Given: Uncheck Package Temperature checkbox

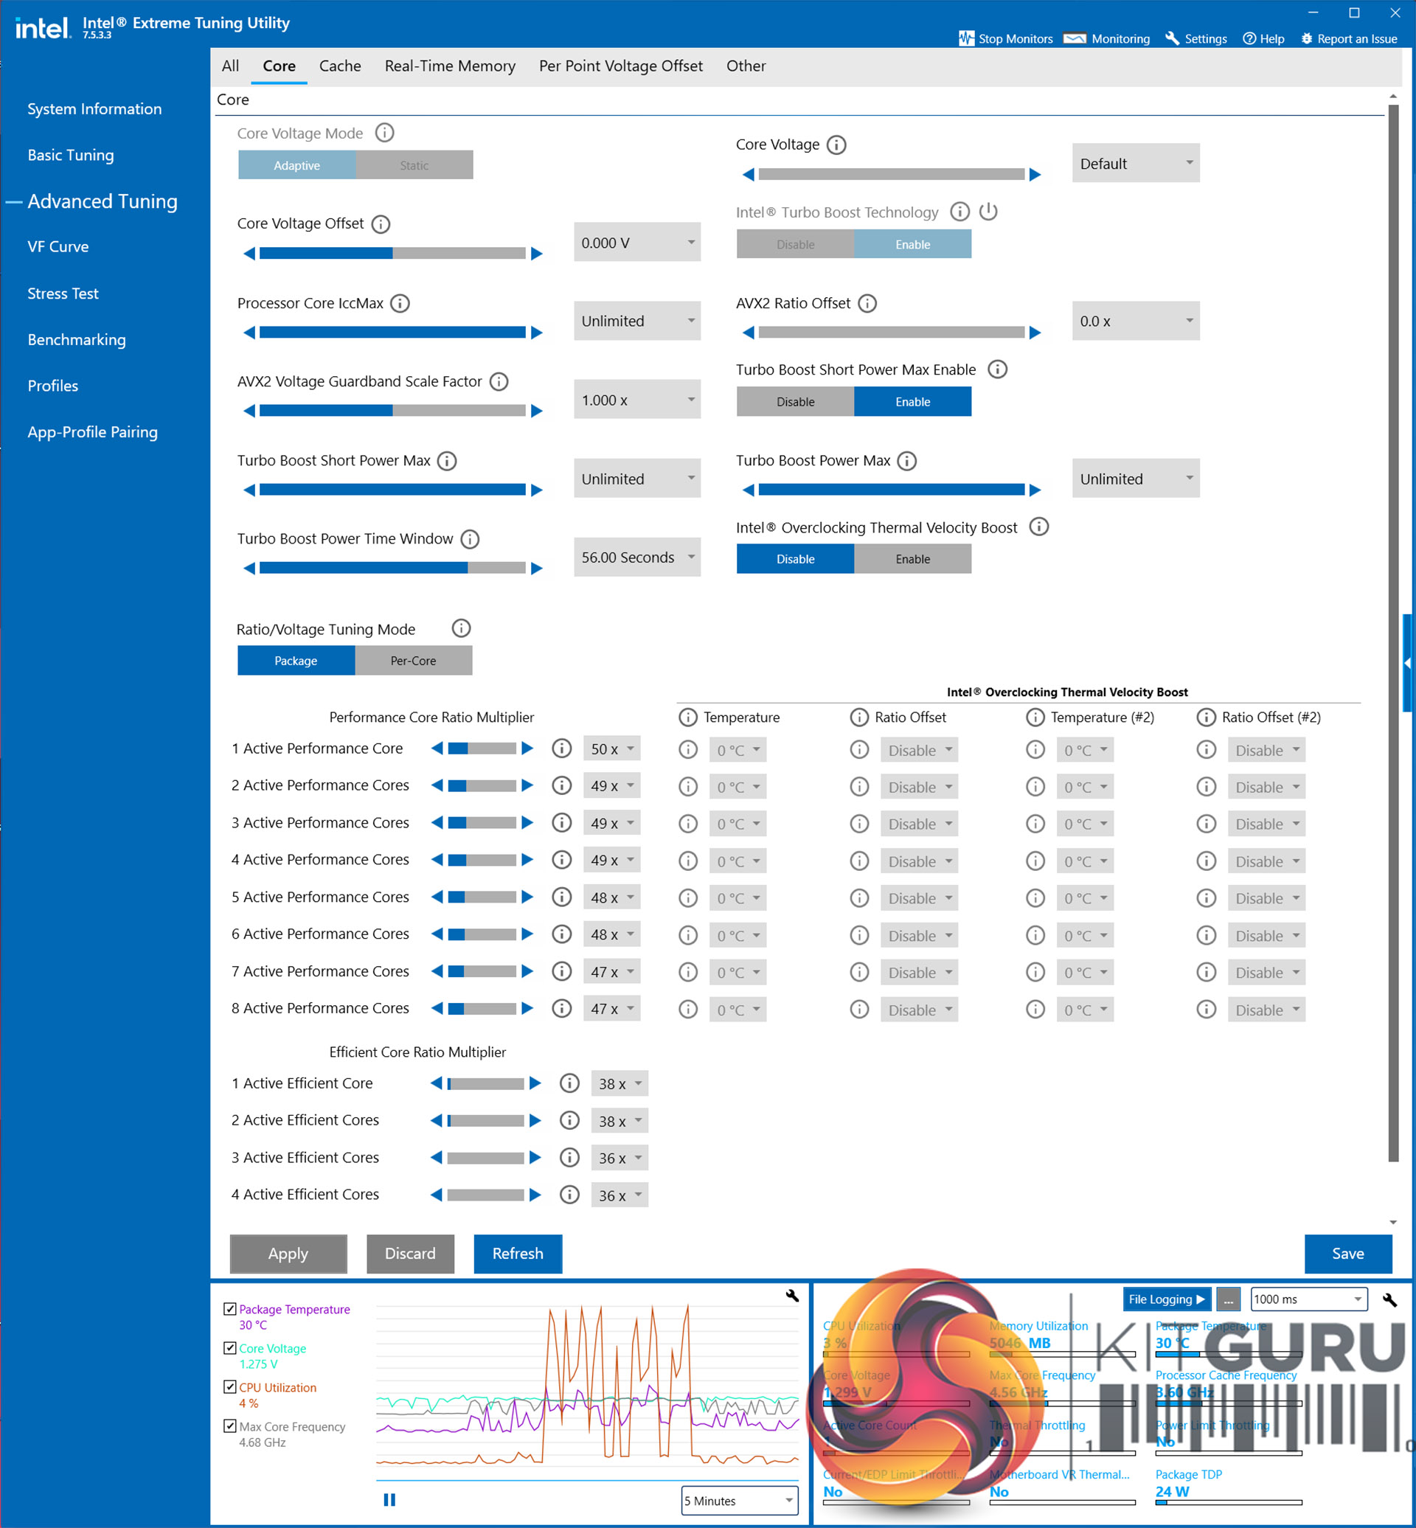Looking at the screenshot, I should (x=230, y=1309).
